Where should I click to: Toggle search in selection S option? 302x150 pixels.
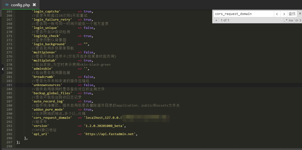(x=300, y=20)
